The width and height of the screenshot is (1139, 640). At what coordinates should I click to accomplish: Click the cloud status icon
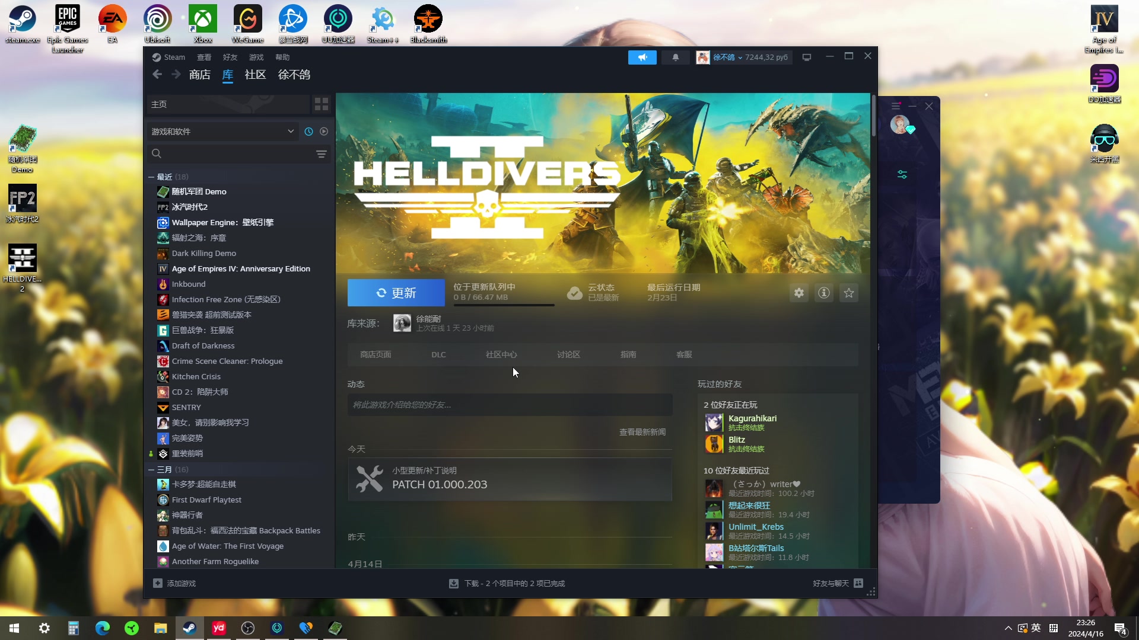coord(574,293)
